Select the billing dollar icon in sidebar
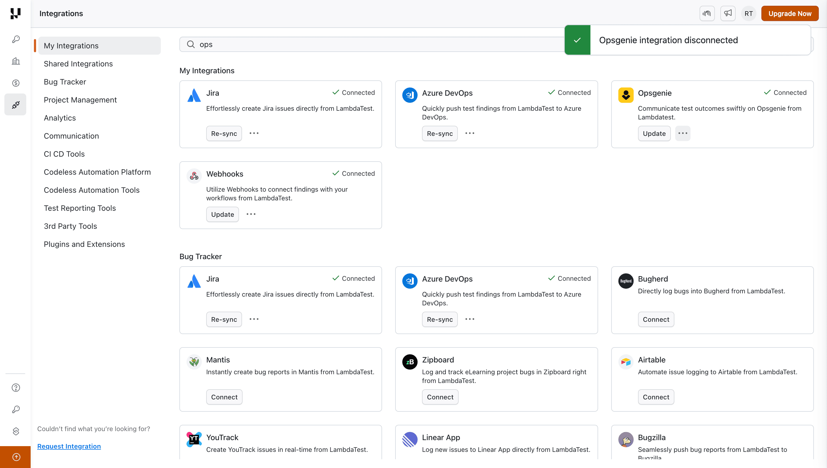Image resolution: width=827 pixels, height=468 pixels. tap(15, 83)
